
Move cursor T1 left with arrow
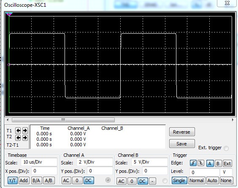pos(18,131)
